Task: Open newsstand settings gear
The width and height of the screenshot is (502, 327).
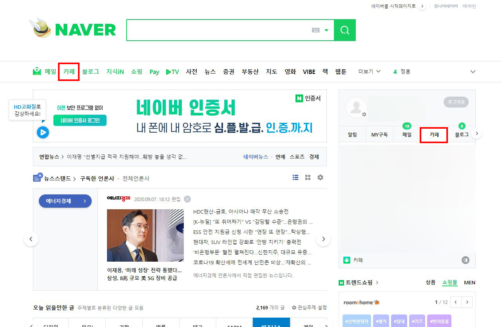Action: click(x=320, y=178)
